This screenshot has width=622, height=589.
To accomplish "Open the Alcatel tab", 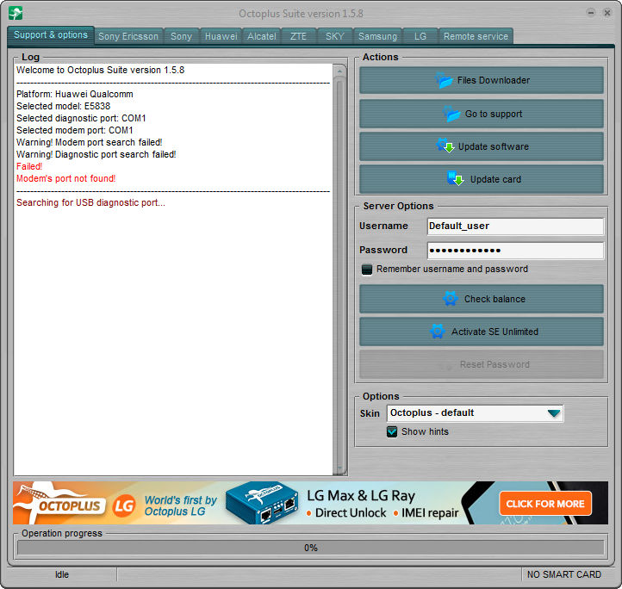I will click(x=262, y=36).
